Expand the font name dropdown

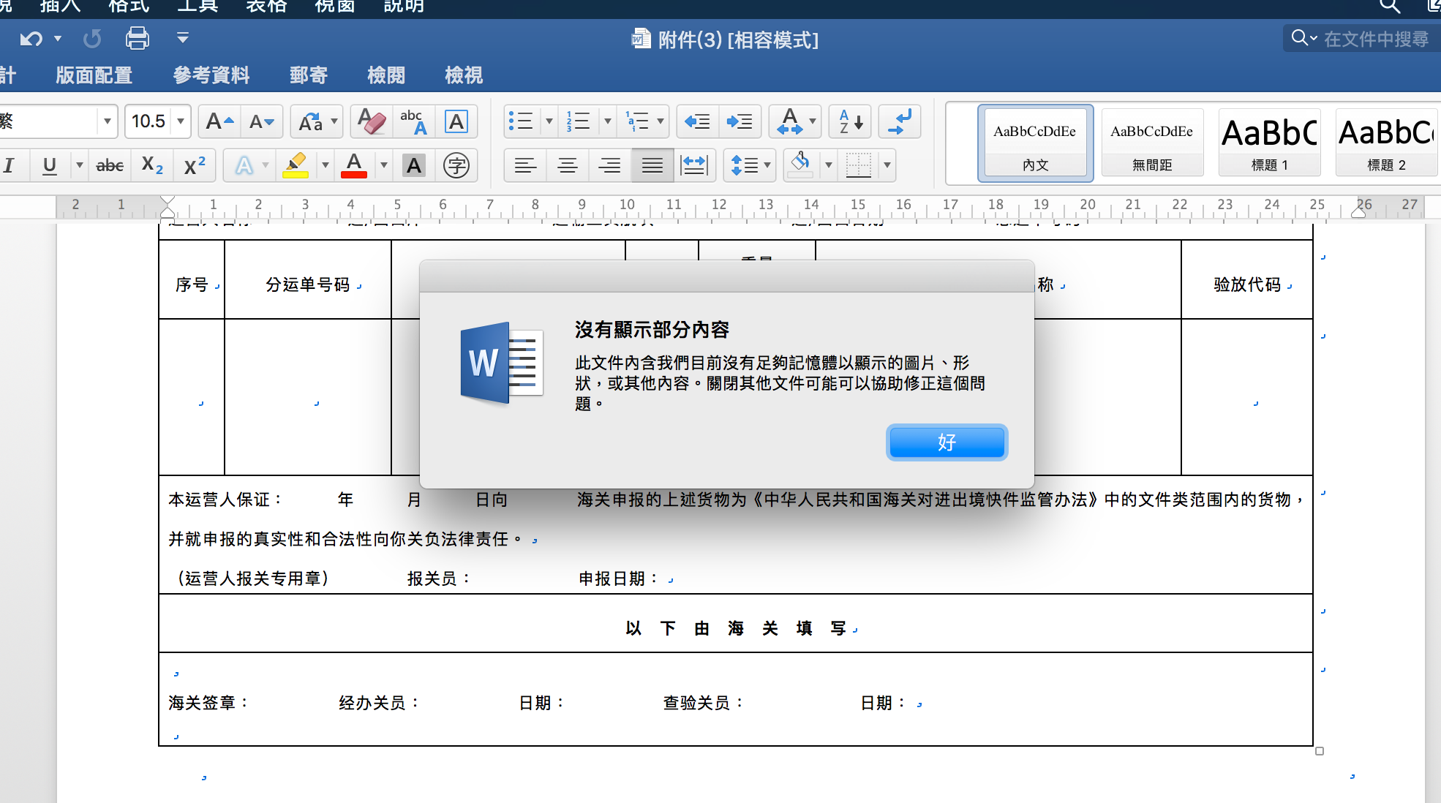[107, 121]
